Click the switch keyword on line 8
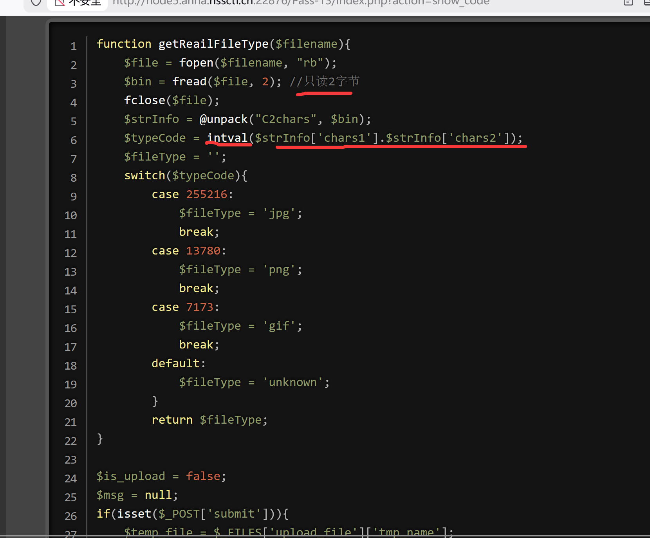 144,175
